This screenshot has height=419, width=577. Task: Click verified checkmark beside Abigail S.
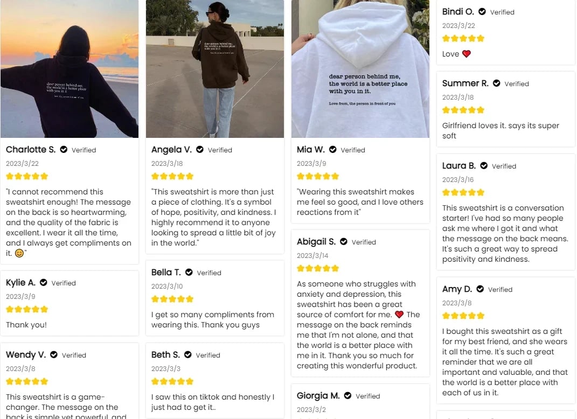click(x=344, y=242)
